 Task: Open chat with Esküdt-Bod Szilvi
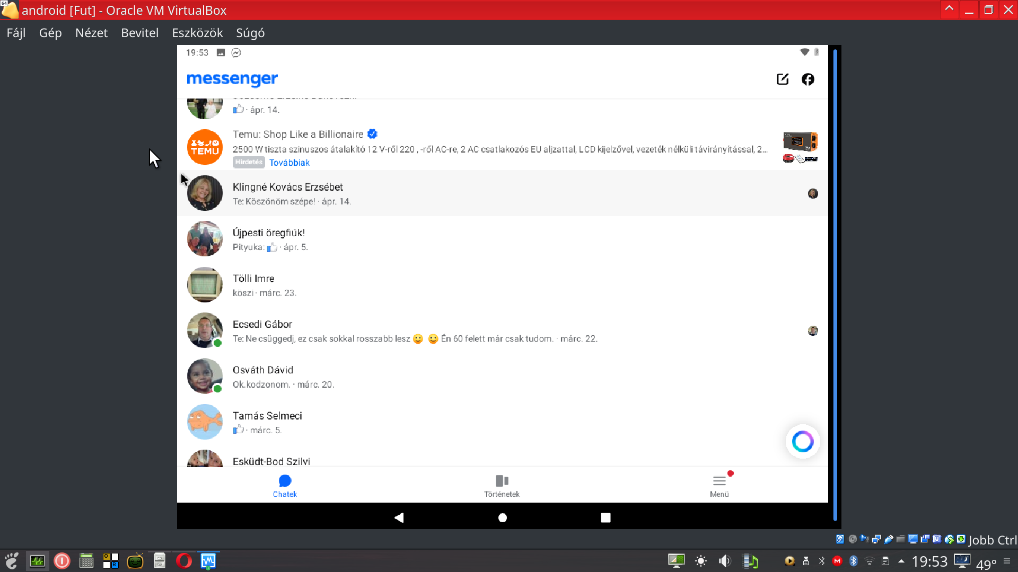(502, 457)
